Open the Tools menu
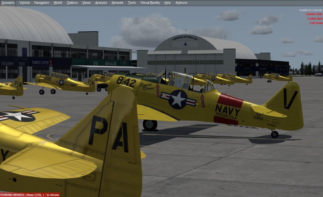Screen dimensions: 323x197 coord(132,3)
